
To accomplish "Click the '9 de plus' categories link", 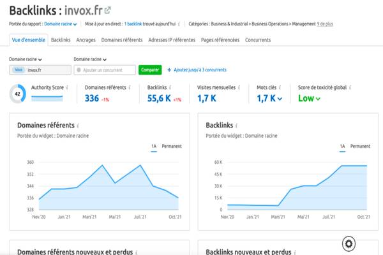I will [325, 24].
